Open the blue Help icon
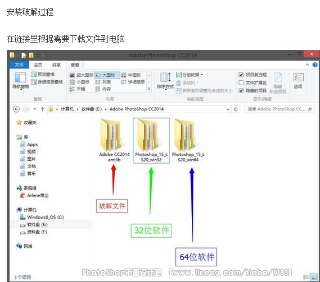 click(x=315, y=65)
